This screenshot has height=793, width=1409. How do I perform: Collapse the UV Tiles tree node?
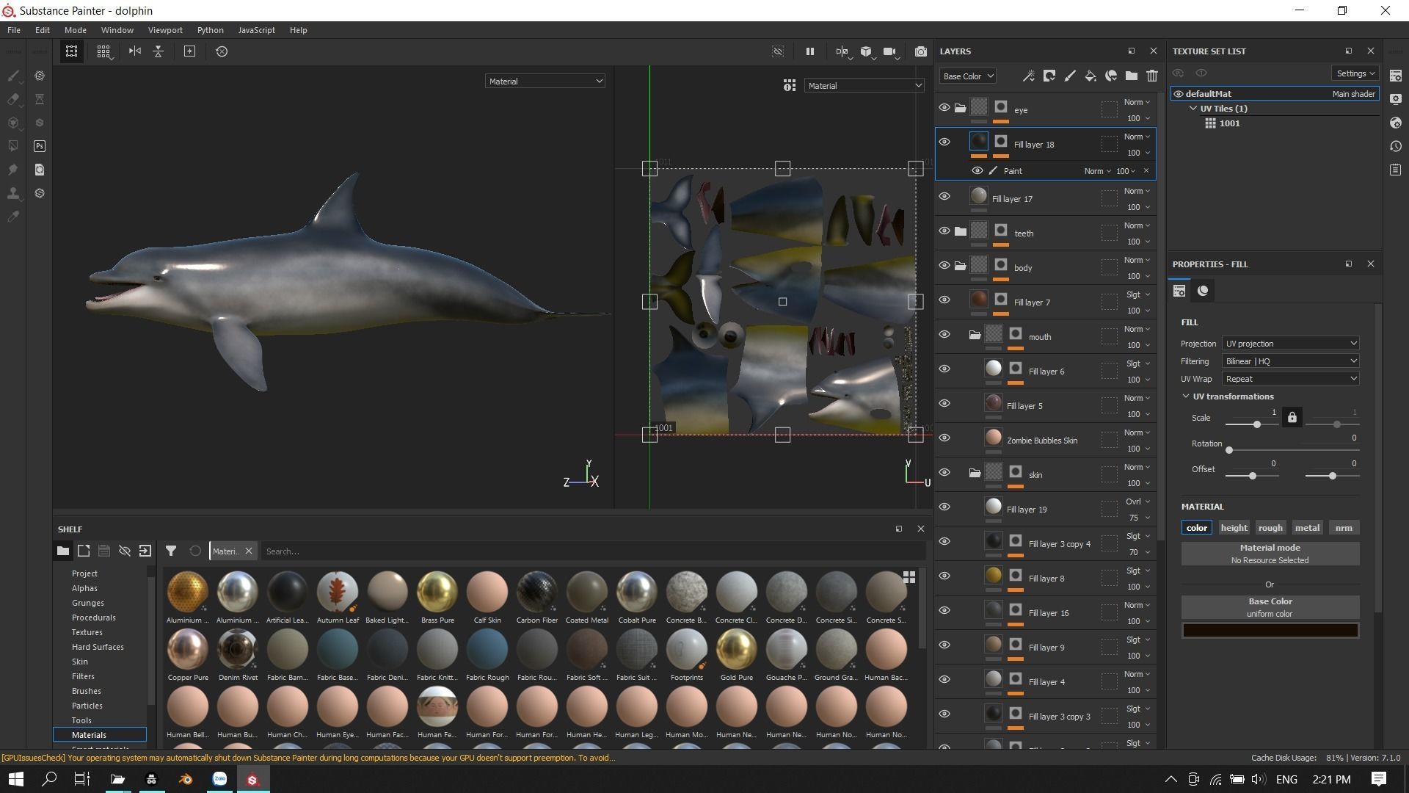pyautogui.click(x=1193, y=109)
